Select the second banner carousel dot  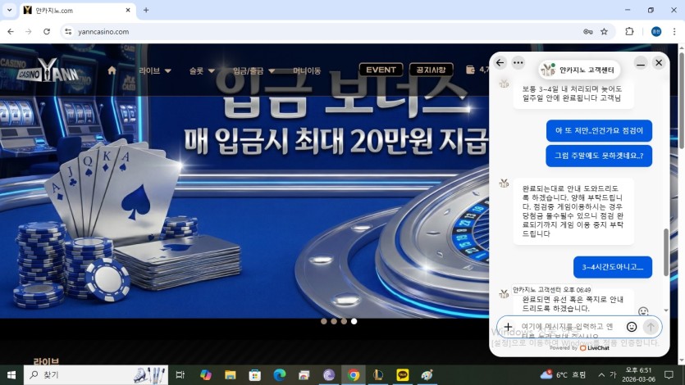tap(334, 321)
